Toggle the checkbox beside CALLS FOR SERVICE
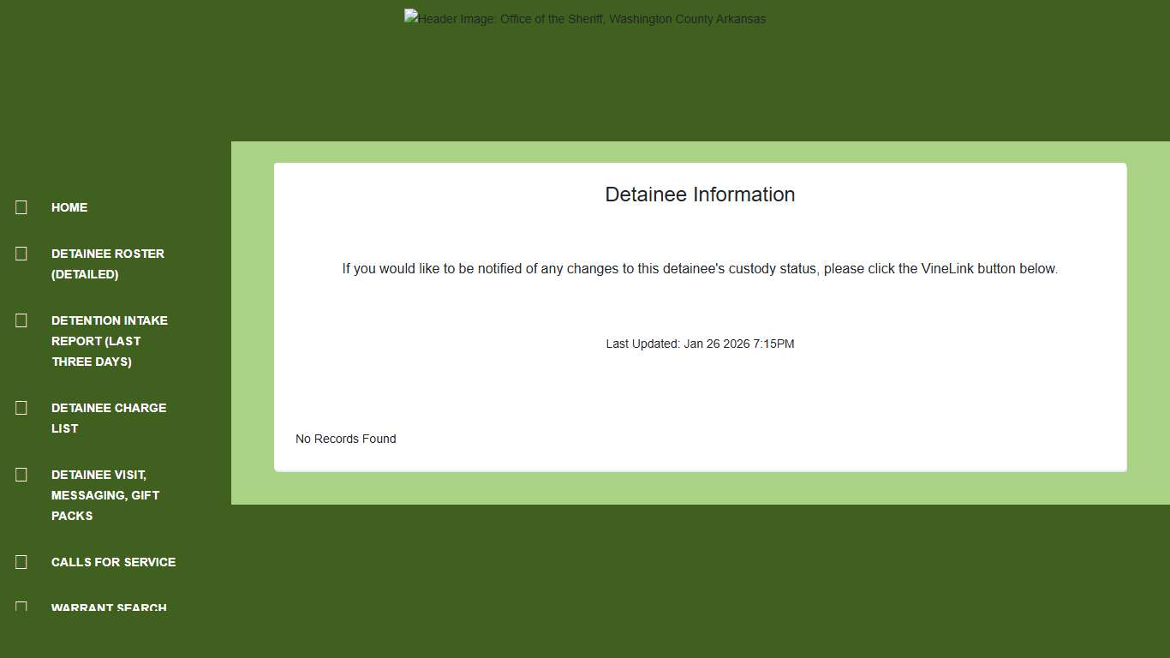Viewport: 1170px width, 658px height. [x=21, y=561]
